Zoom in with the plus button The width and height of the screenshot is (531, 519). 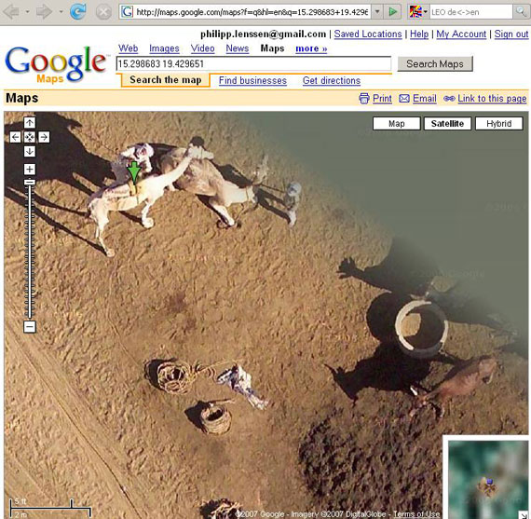pyautogui.click(x=30, y=169)
